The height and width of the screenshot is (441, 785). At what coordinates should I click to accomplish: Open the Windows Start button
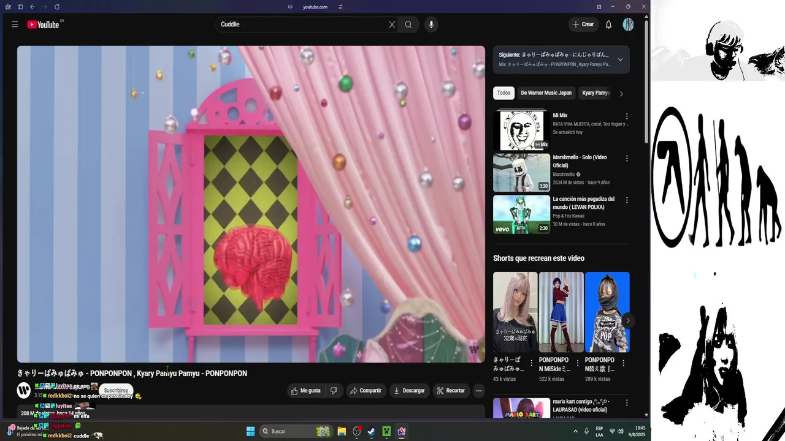251,431
